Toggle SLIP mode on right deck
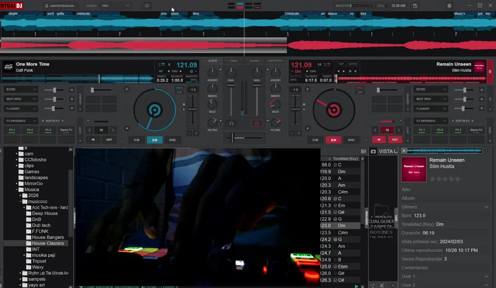The image size is (496, 288). pyautogui.click(x=360, y=92)
